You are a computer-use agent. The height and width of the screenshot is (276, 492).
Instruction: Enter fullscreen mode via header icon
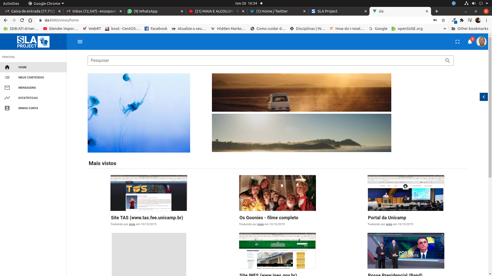click(457, 42)
